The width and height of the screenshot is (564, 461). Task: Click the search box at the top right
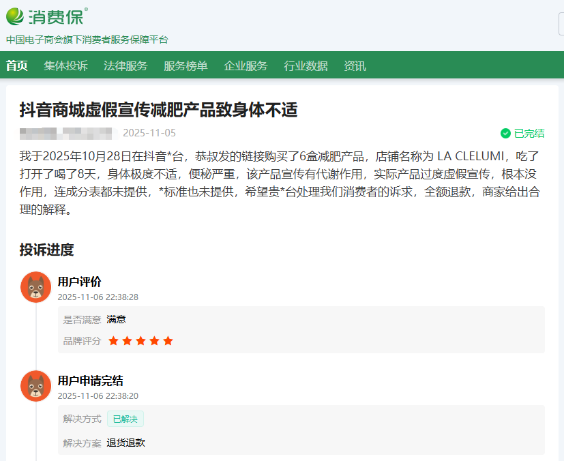[561, 25]
